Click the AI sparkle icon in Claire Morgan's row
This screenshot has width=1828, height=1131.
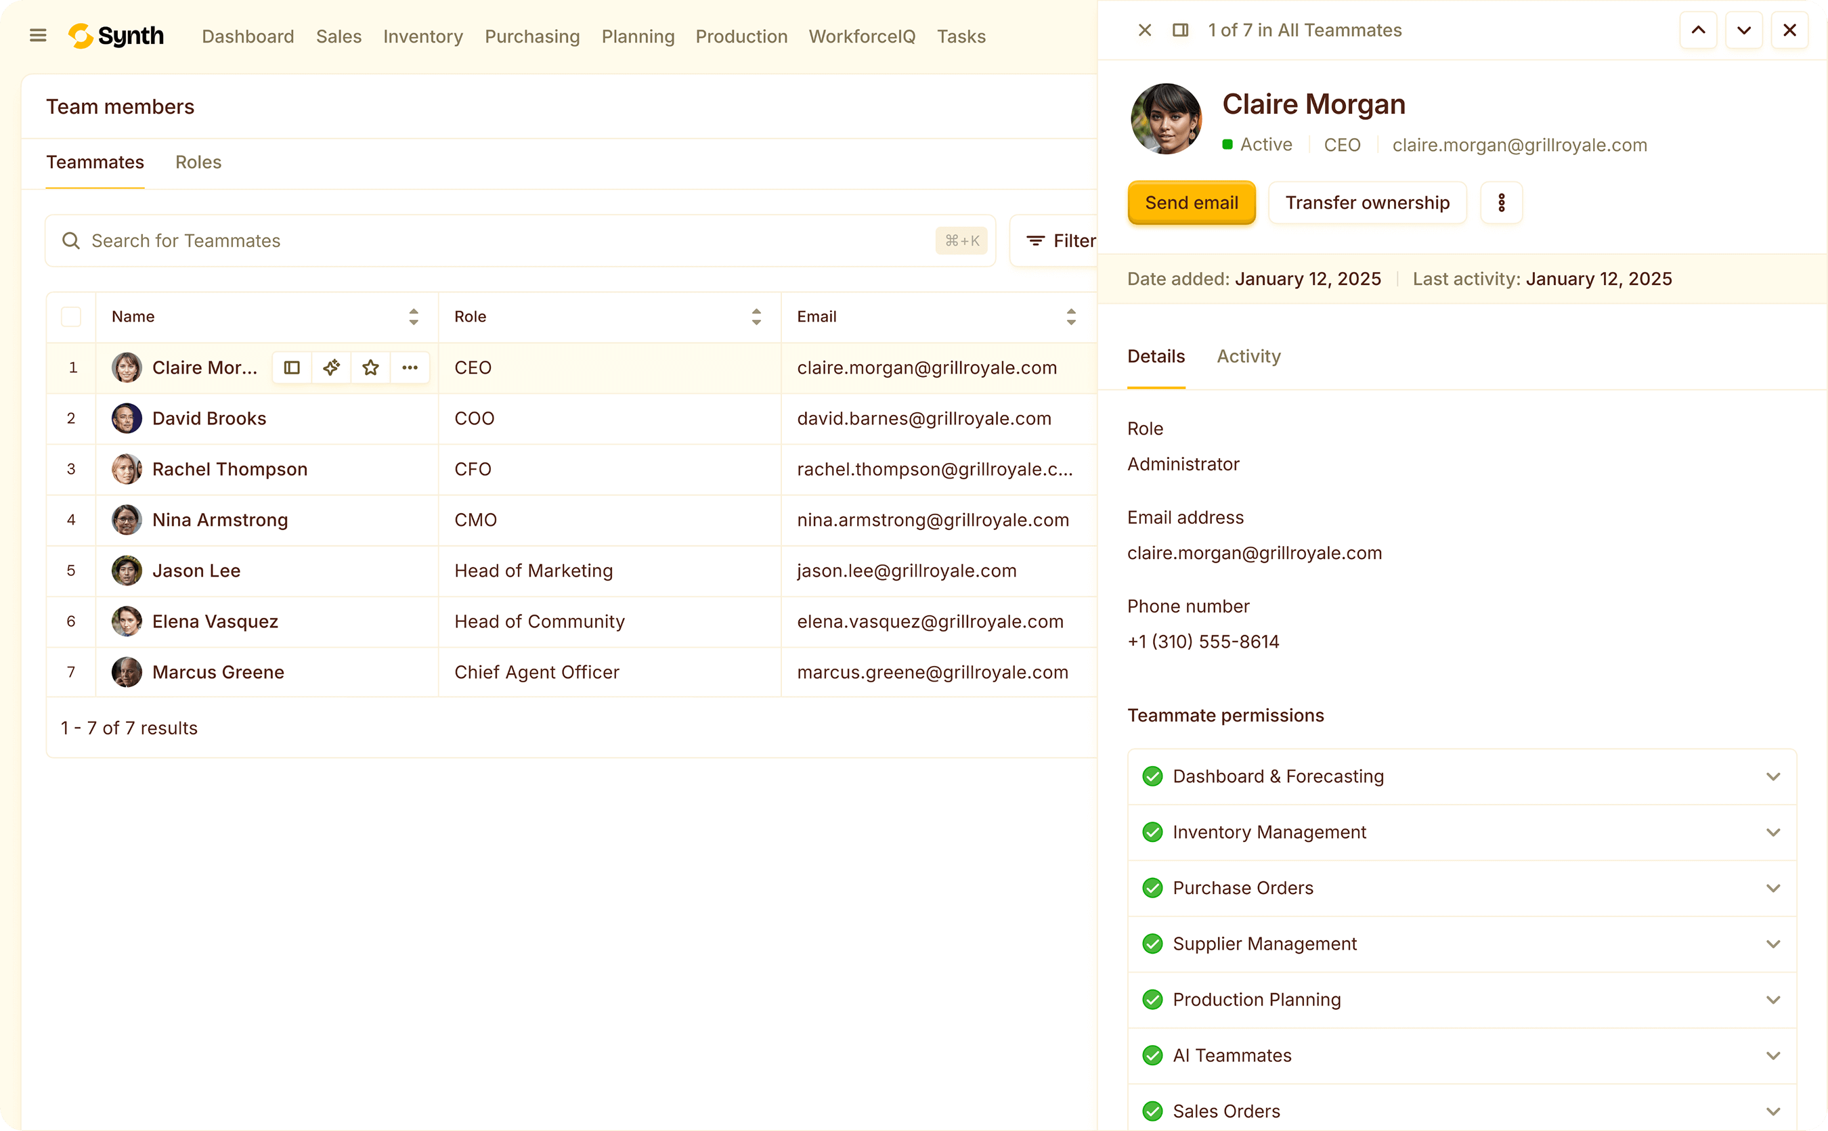pyautogui.click(x=330, y=368)
